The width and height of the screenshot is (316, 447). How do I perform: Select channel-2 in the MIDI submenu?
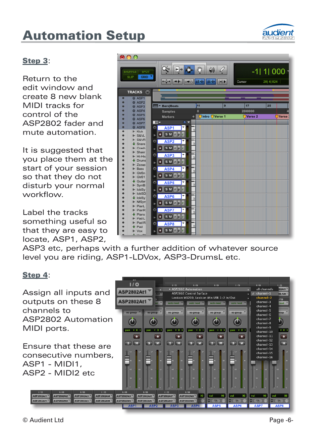pos(264,298)
